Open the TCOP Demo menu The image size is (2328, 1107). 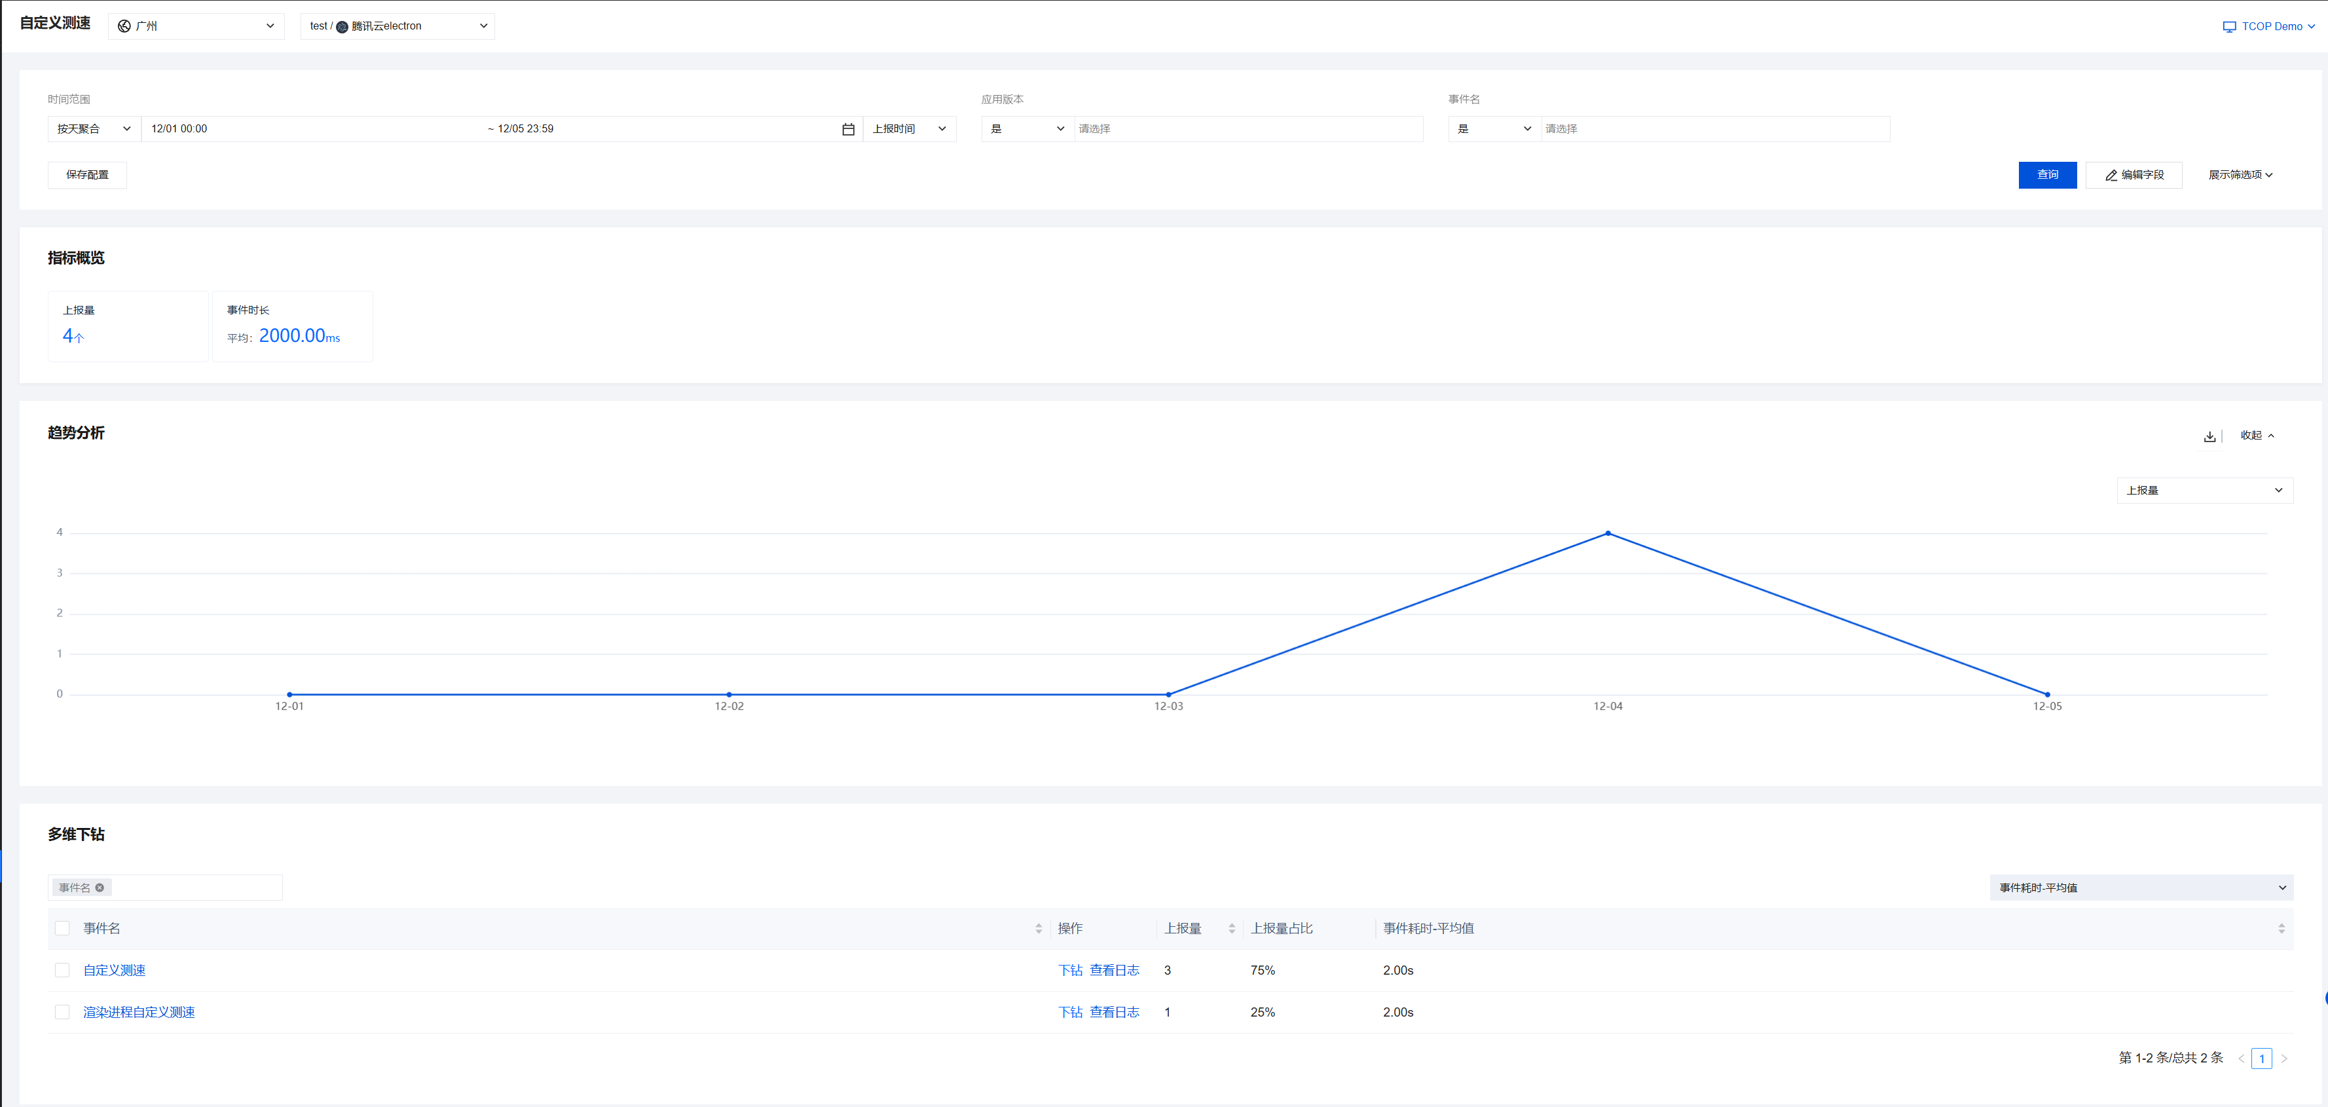coord(2269,26)
